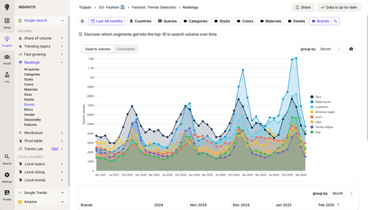The image size is (368, 210).
Task: Open the Brands filter settings icon
Action: (x=335, y=21)
